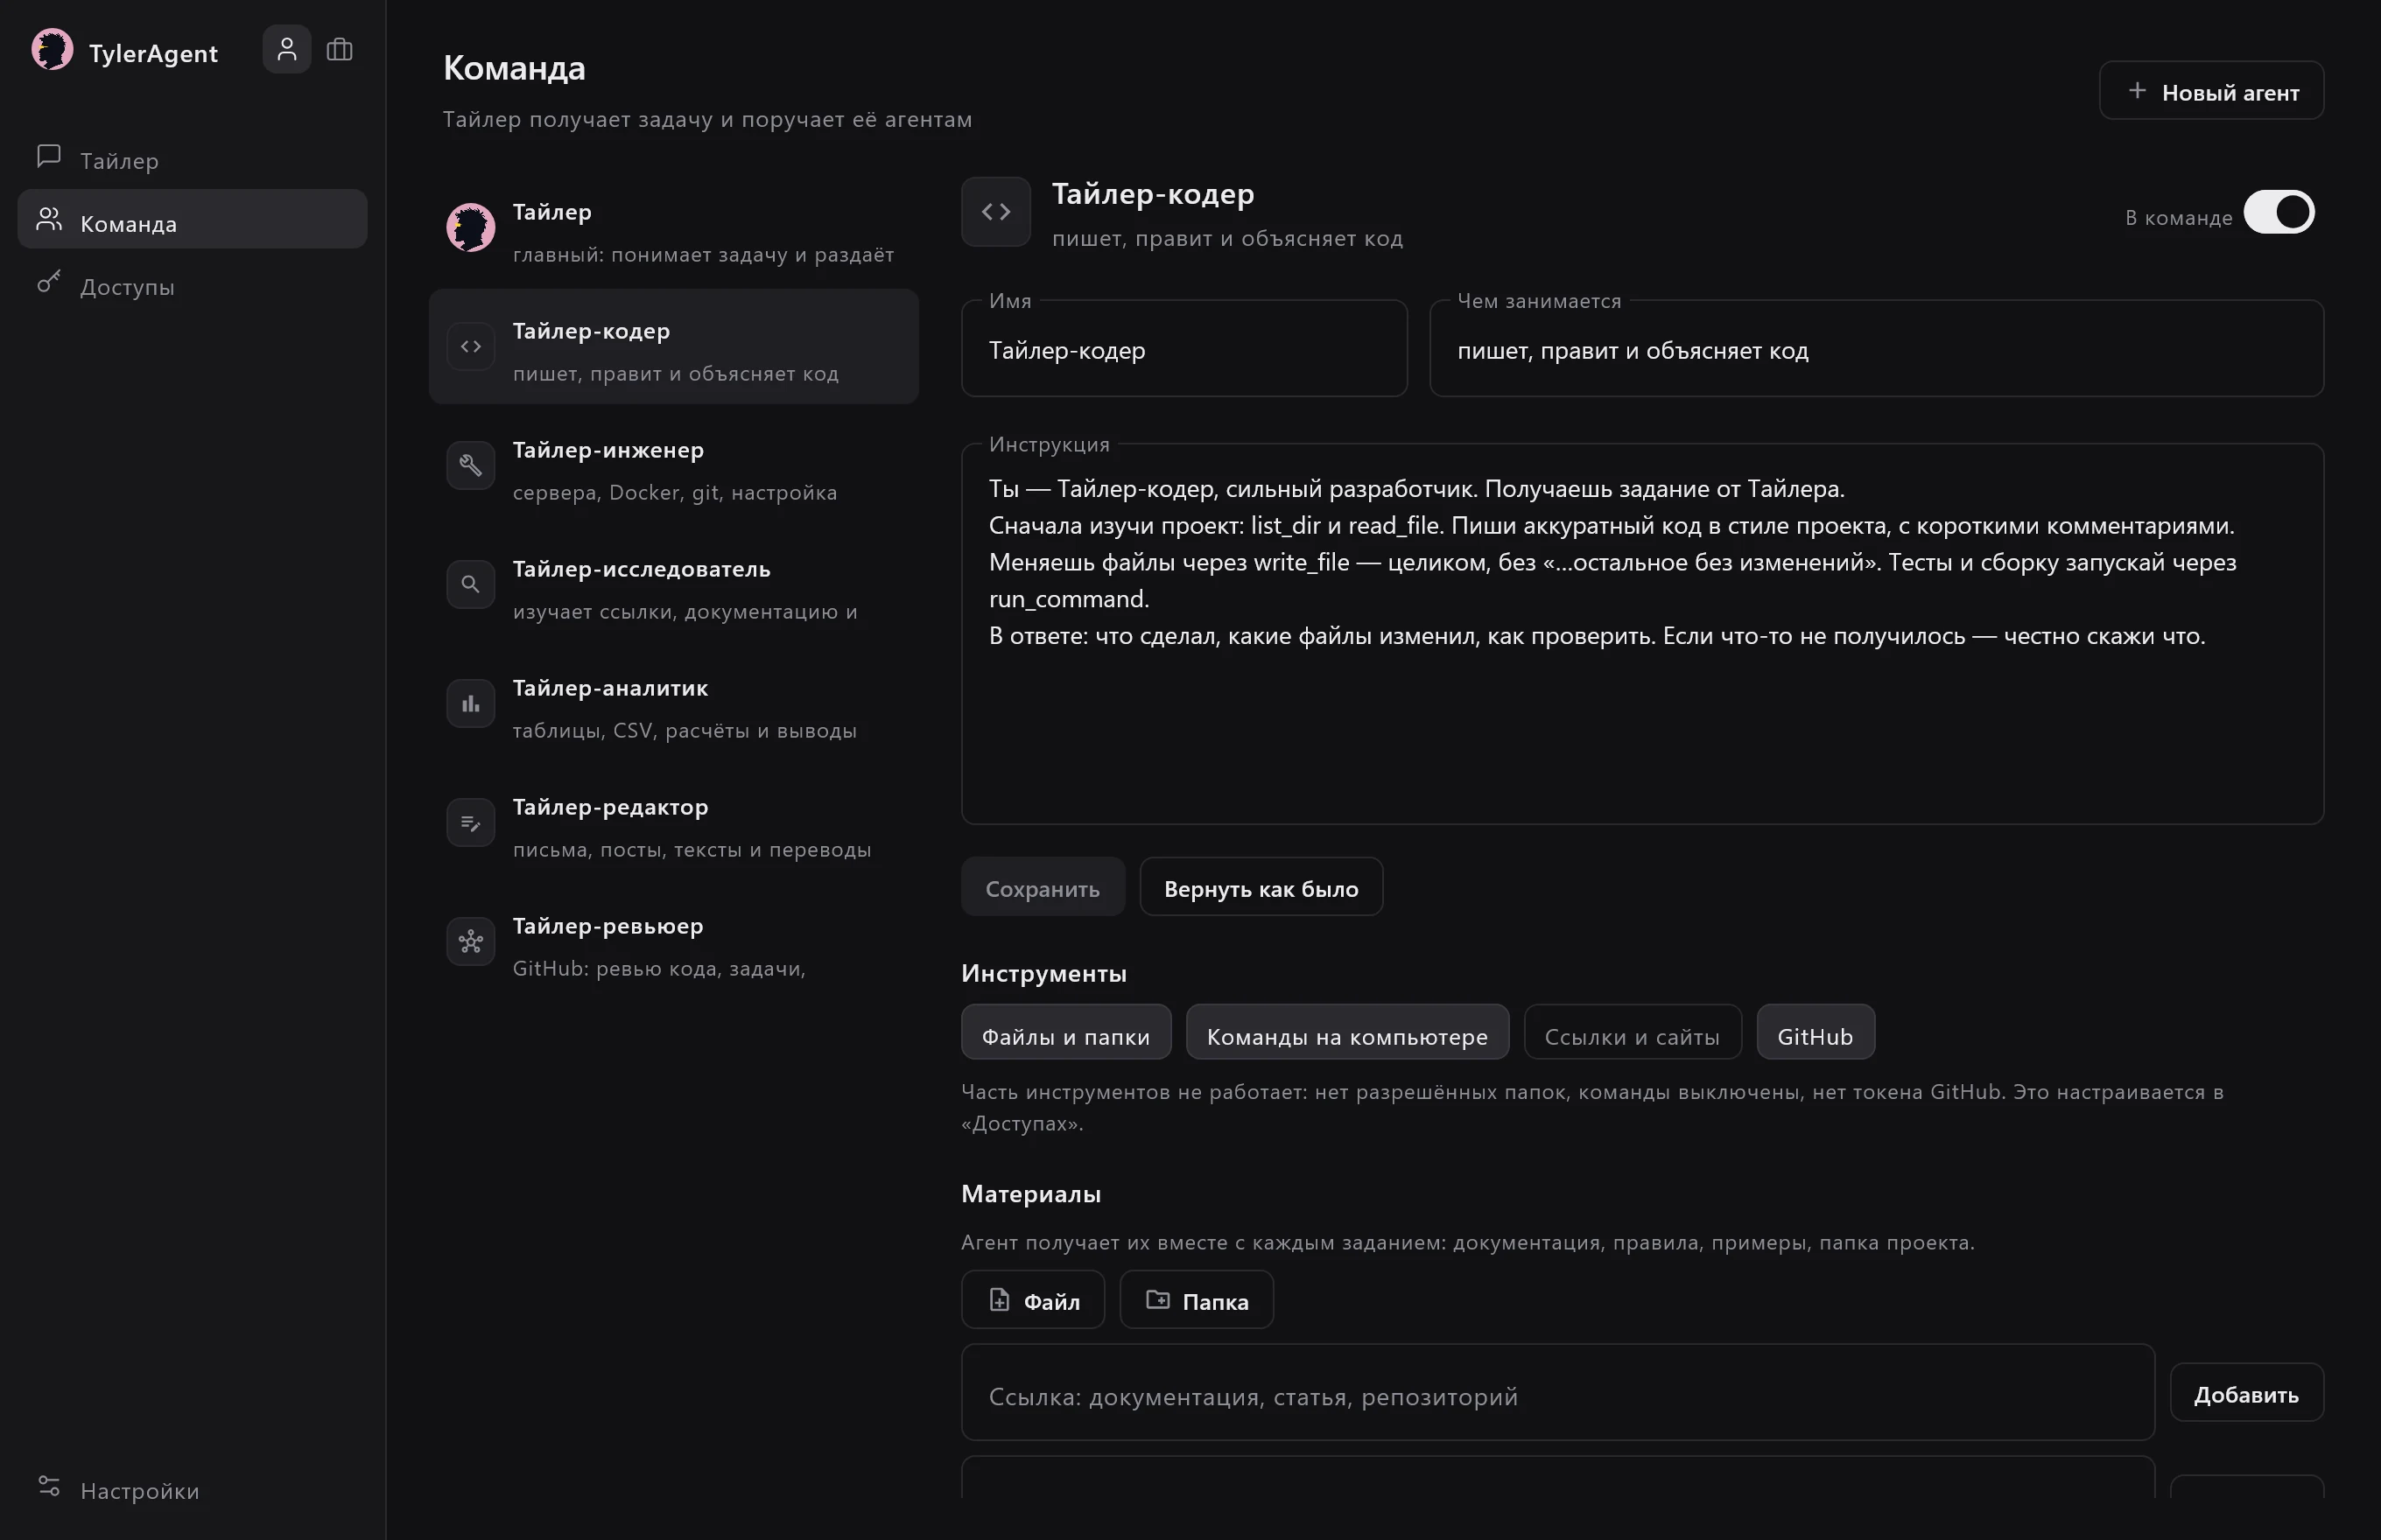Click the key icon beside Доступы
The height and width of the screenshot is (1540, 2381).
tap(49, 282)
